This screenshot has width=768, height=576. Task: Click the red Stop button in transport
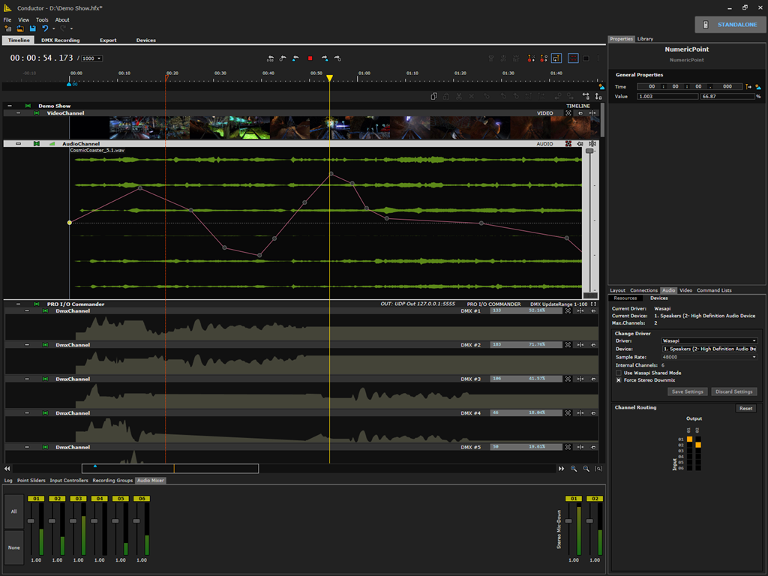tap(310, 58)
